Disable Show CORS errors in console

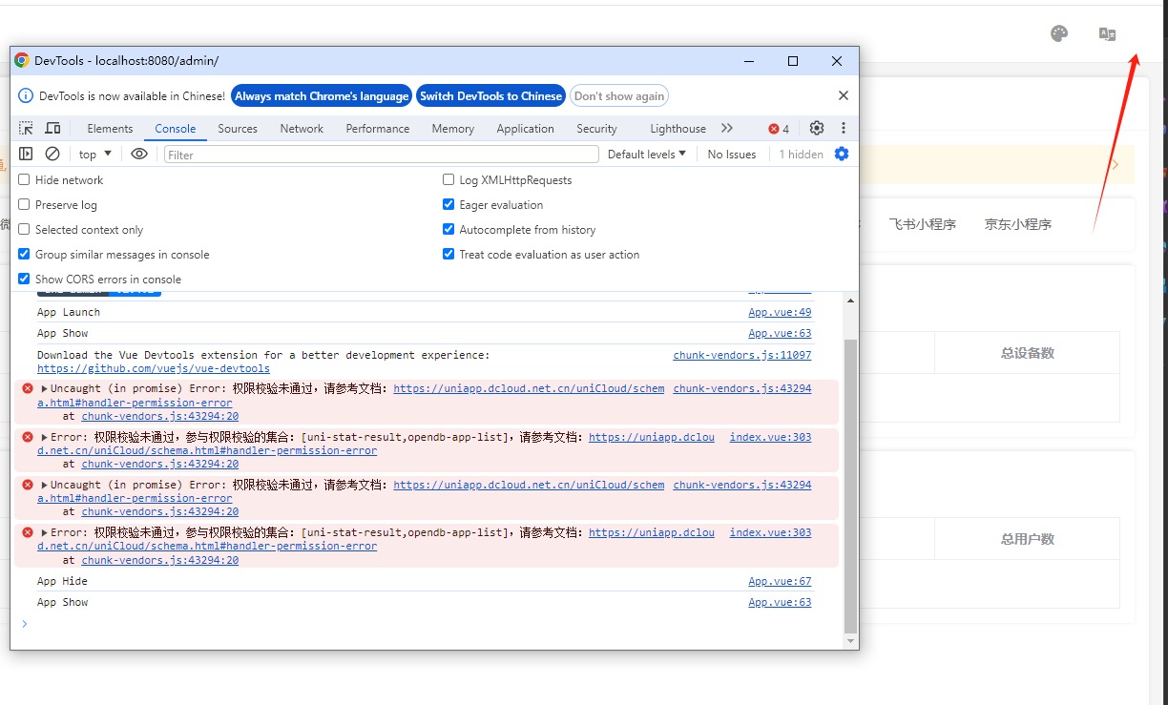point(25,280)
